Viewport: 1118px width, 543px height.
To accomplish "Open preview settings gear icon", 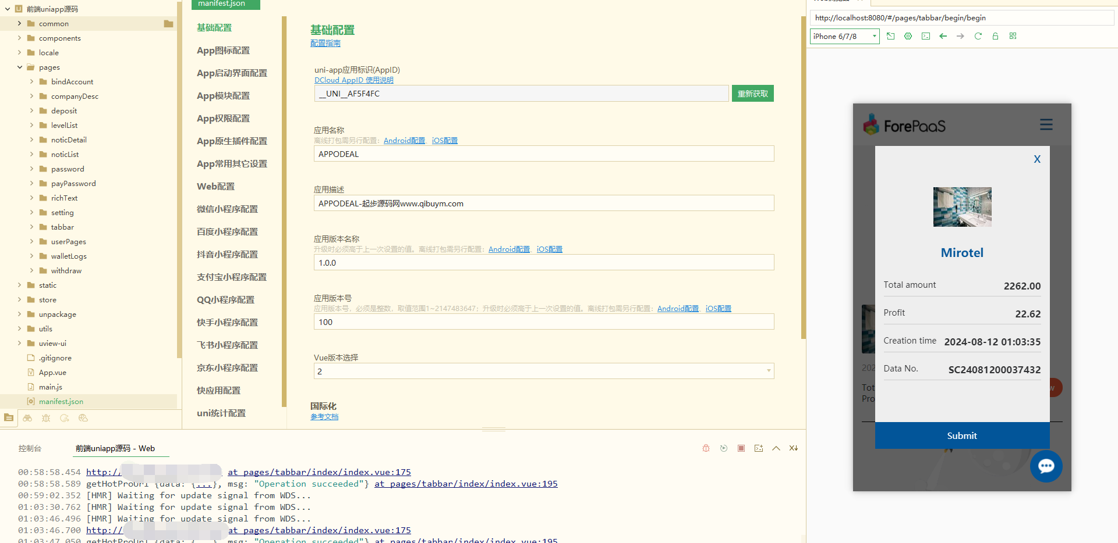I will 908,36.
